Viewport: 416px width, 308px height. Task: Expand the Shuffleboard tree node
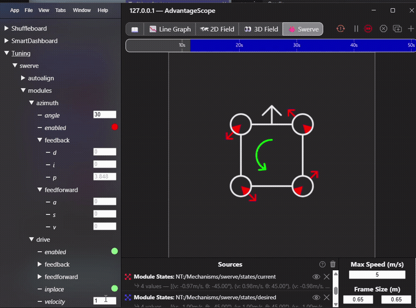click(x=7, y=28)
